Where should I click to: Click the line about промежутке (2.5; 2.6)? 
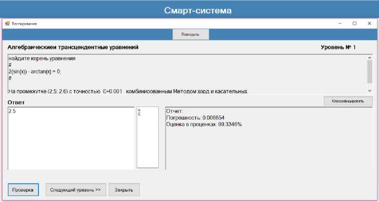(128, 91)
